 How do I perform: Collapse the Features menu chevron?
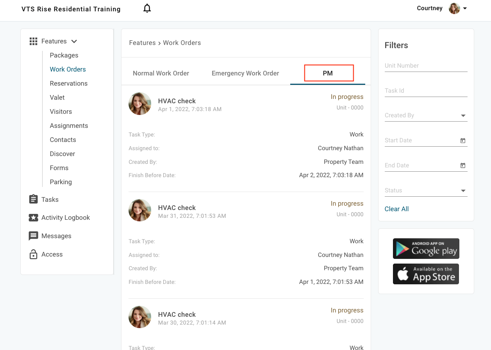tap(74, 41)
